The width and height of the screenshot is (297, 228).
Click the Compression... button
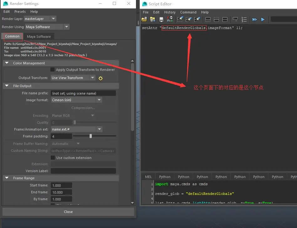click(83, 108)
